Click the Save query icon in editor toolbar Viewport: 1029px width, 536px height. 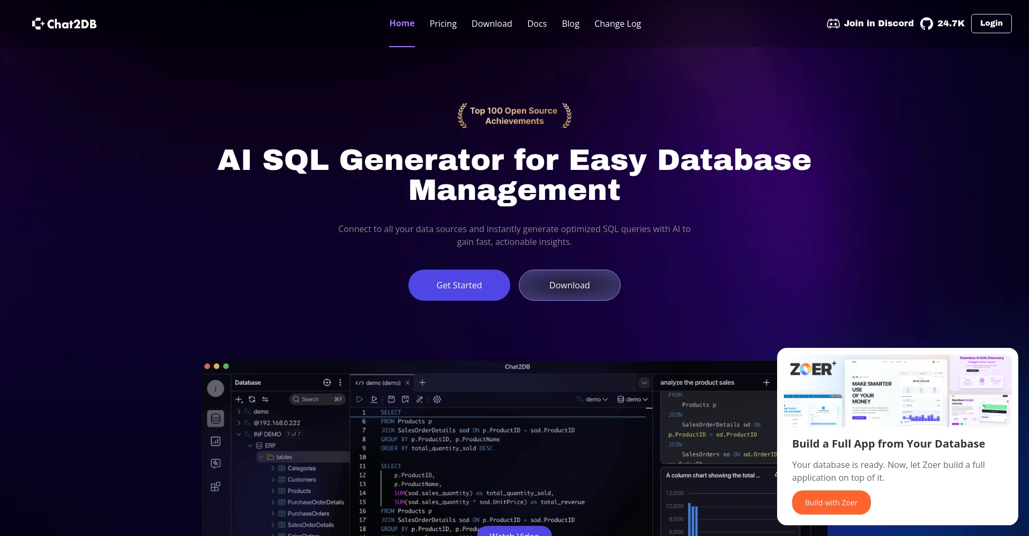coord(391,399)
